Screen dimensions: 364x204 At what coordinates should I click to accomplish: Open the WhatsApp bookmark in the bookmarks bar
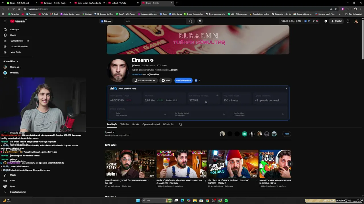click(x=14, y=14)
